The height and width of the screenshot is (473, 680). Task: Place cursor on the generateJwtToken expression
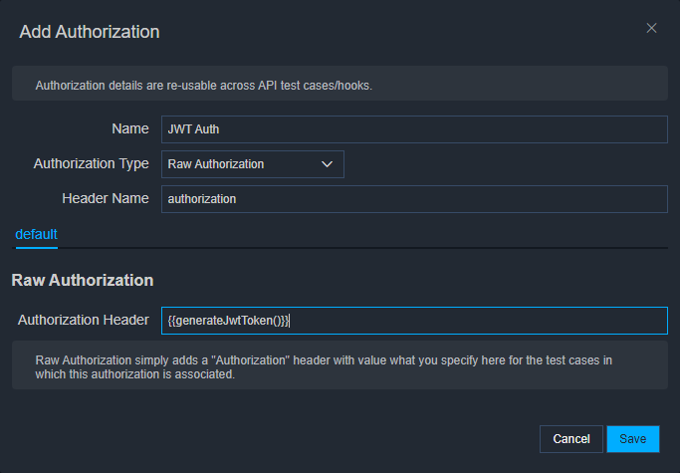(x=228, y=321)
